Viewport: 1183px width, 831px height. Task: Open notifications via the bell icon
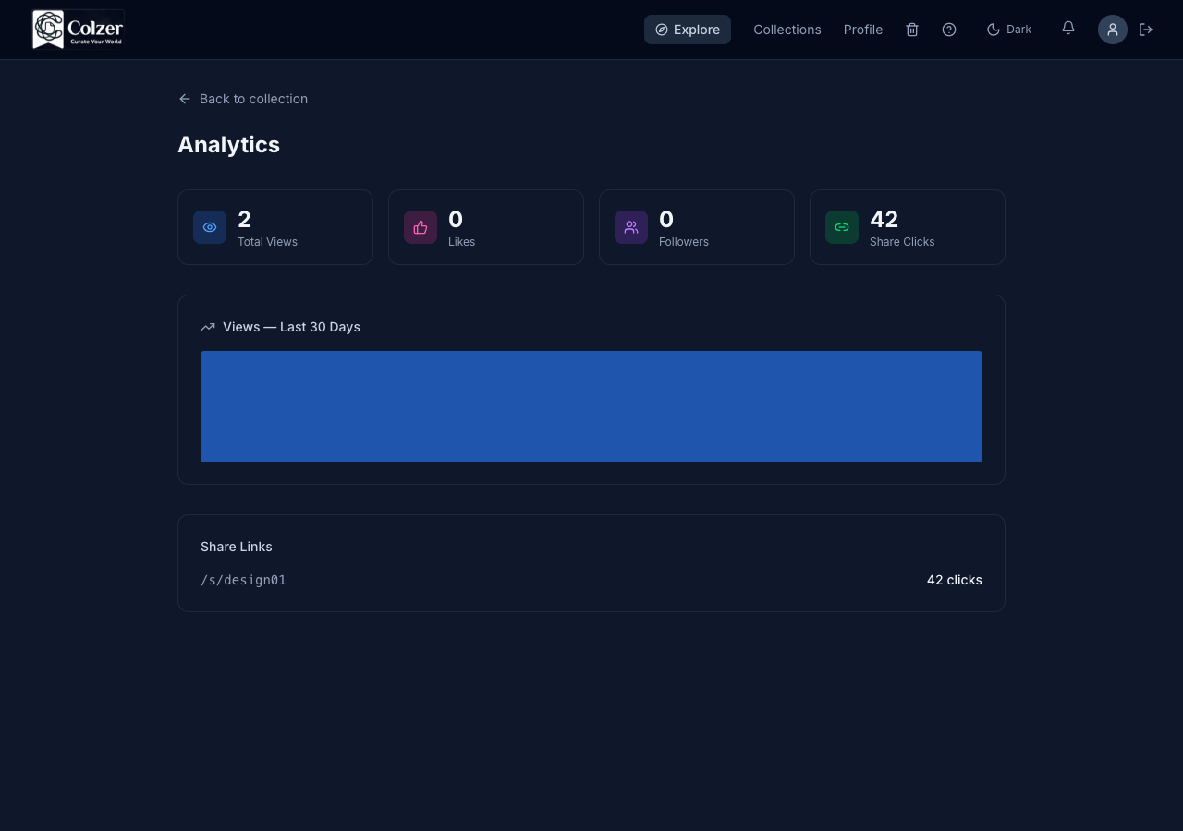(x=1067, y=29)
